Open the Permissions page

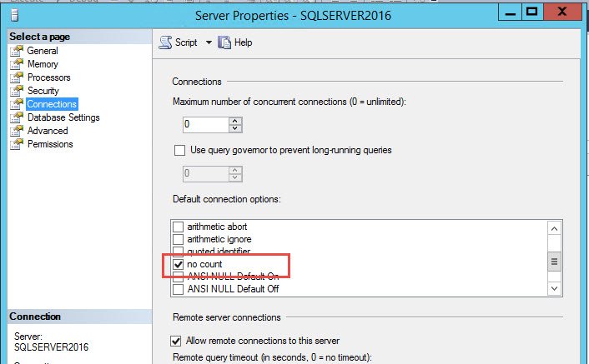click(x=50, y=144)
